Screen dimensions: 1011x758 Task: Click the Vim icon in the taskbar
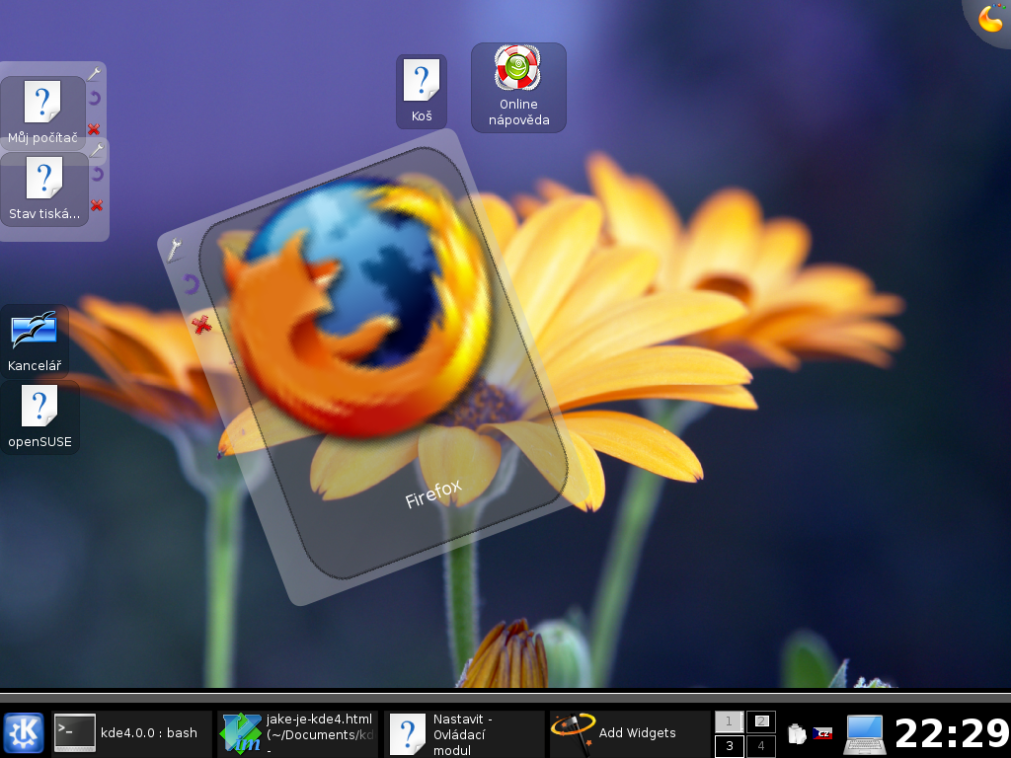point(240,733)
